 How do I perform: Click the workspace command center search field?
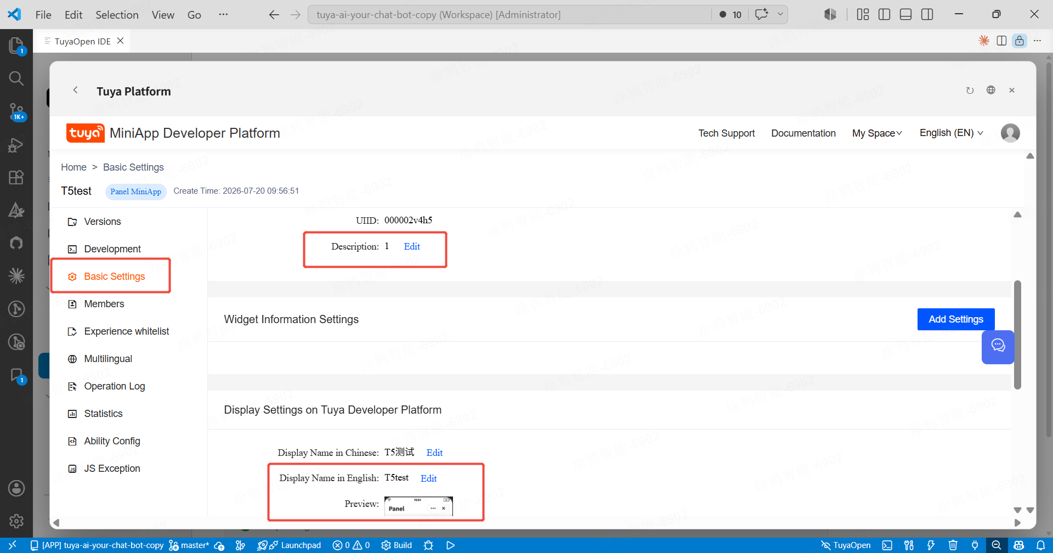click(509, 15)
